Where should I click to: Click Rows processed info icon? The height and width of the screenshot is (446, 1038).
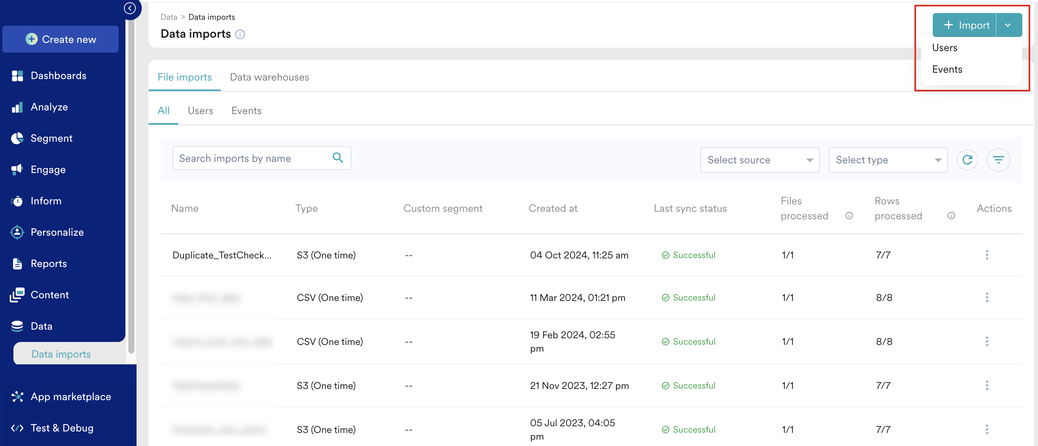(951, 216)
